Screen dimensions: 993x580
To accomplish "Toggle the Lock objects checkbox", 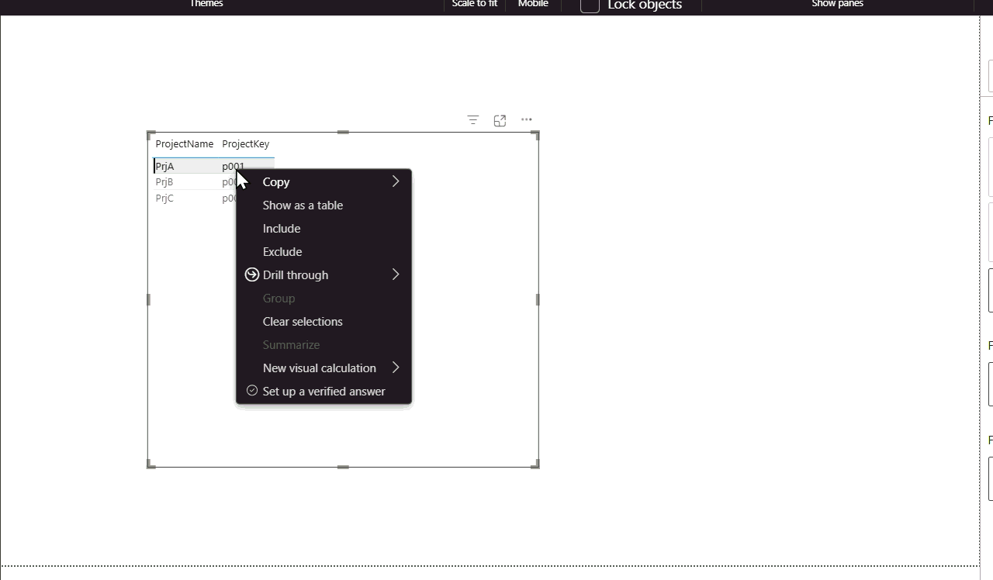I will (x=590, y=5).
